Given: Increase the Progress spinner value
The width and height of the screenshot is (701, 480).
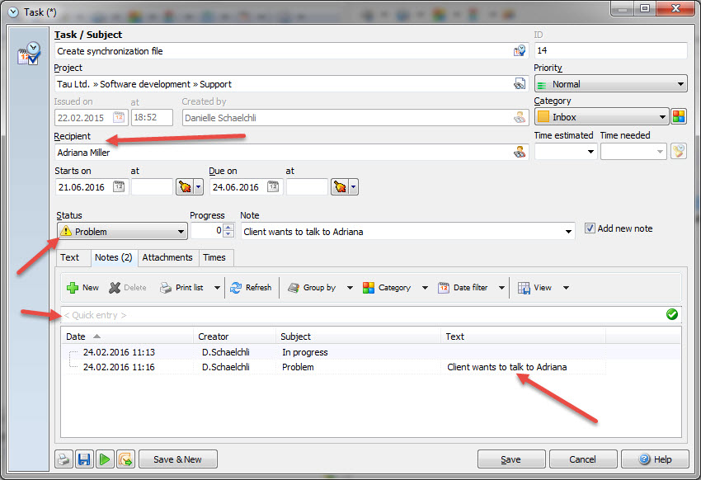Looking at the screenshot, I should click(x=229, y=228).
